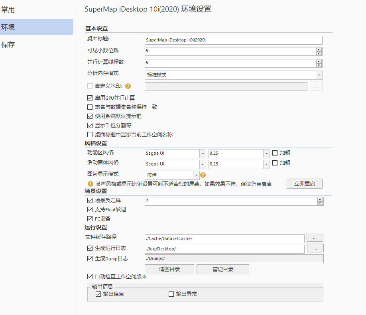The width and height of the screenshot is (366, 315).
Task: Click the 运行设置 section heading
Action: click(96, 227)
